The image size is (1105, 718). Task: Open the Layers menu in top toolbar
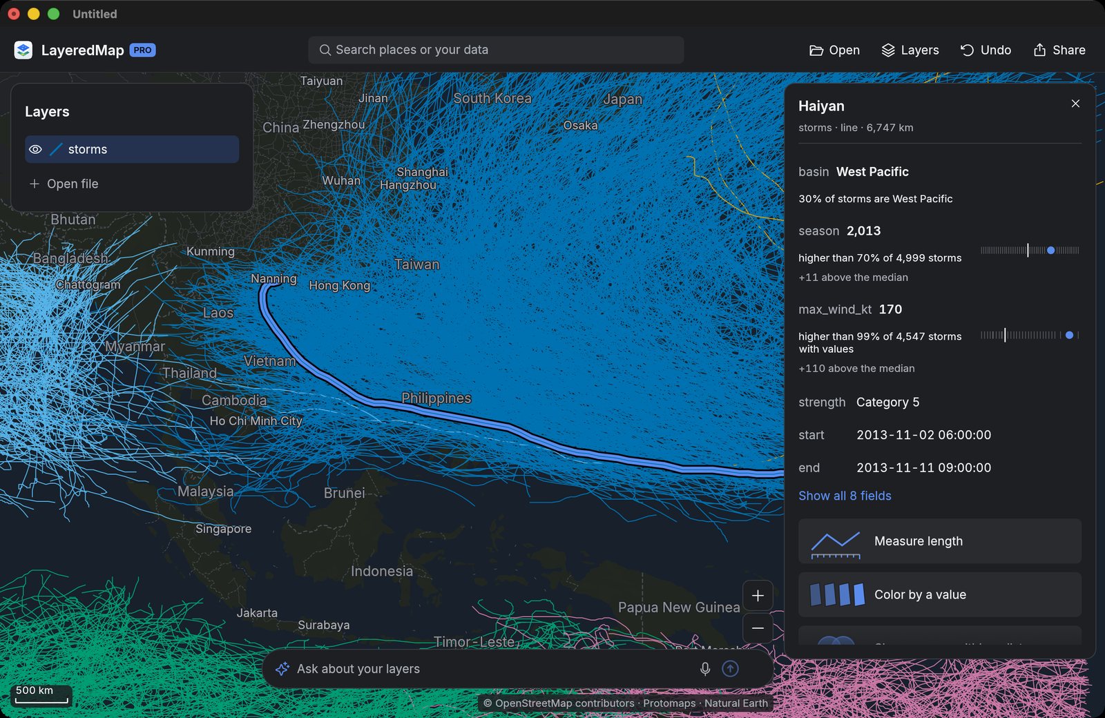click(910, 50)
